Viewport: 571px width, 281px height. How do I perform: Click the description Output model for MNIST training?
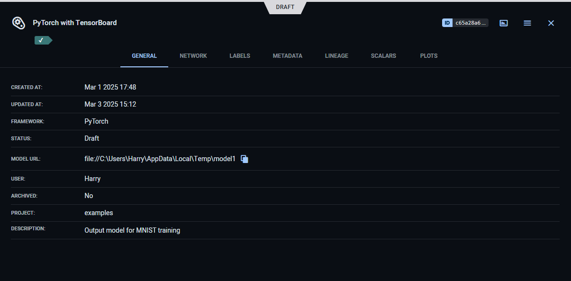[132, 230]
